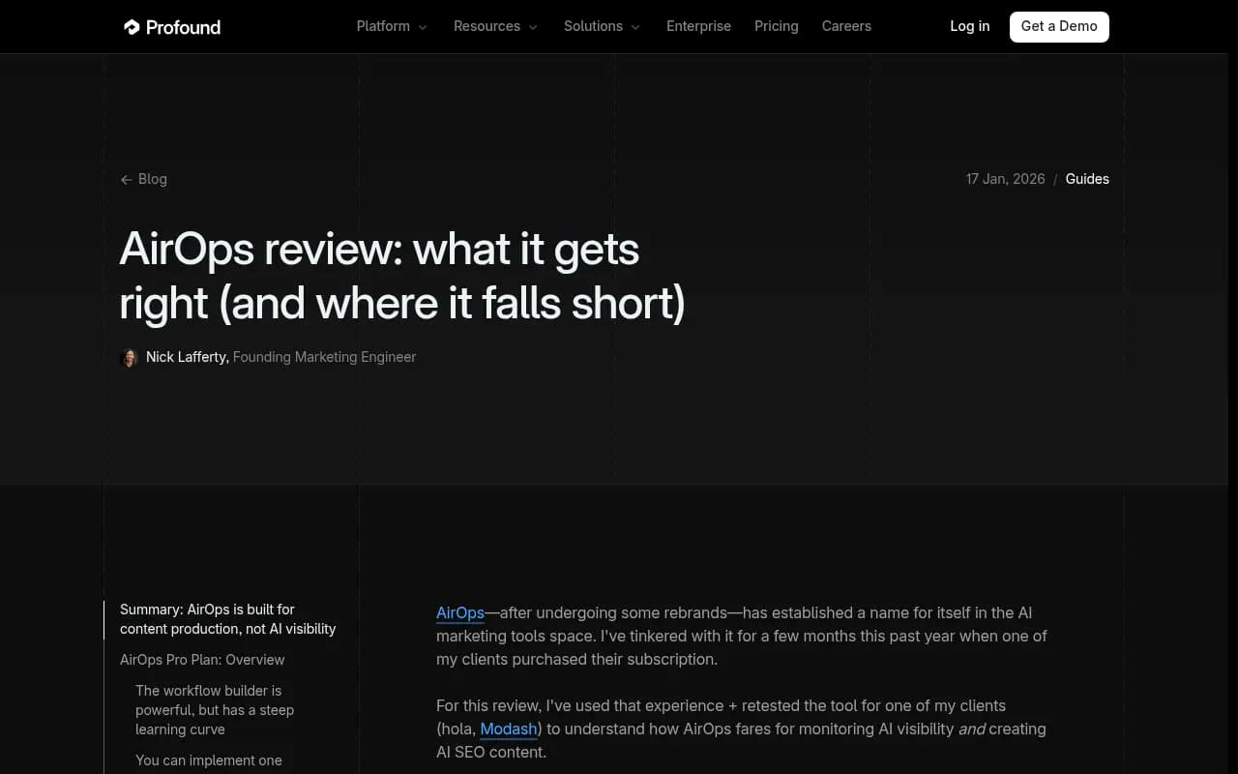Open the Resources menu
1238x774 pixels.
click(x=486, y=26)
